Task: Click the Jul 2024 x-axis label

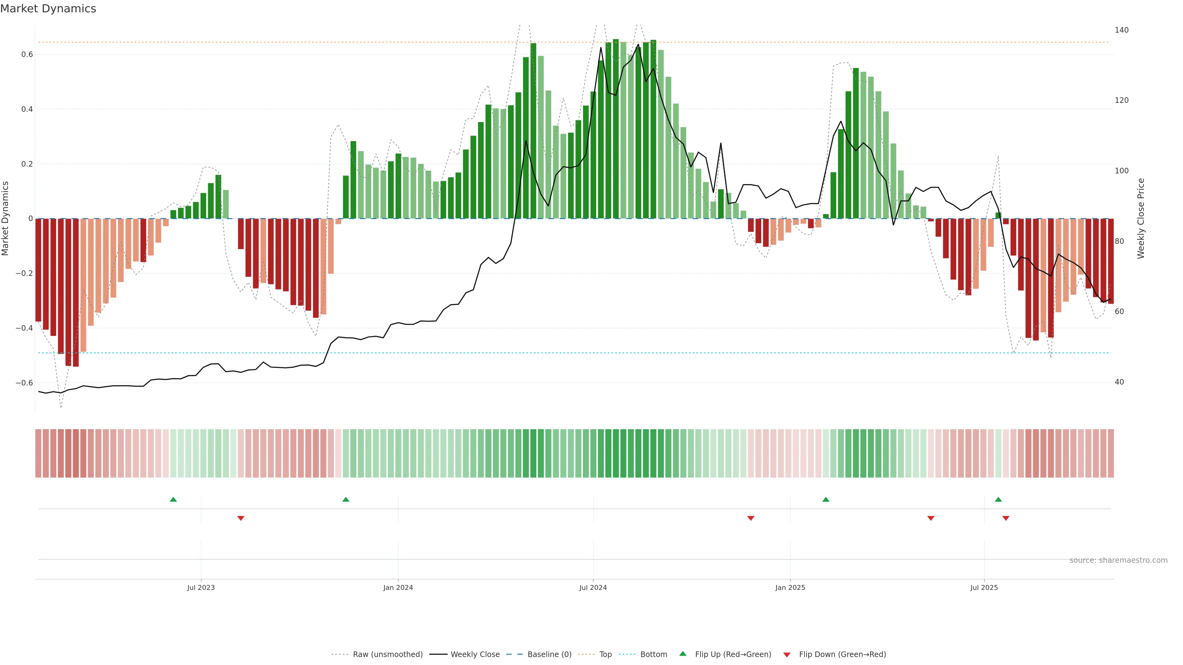Action: (593, 587)
